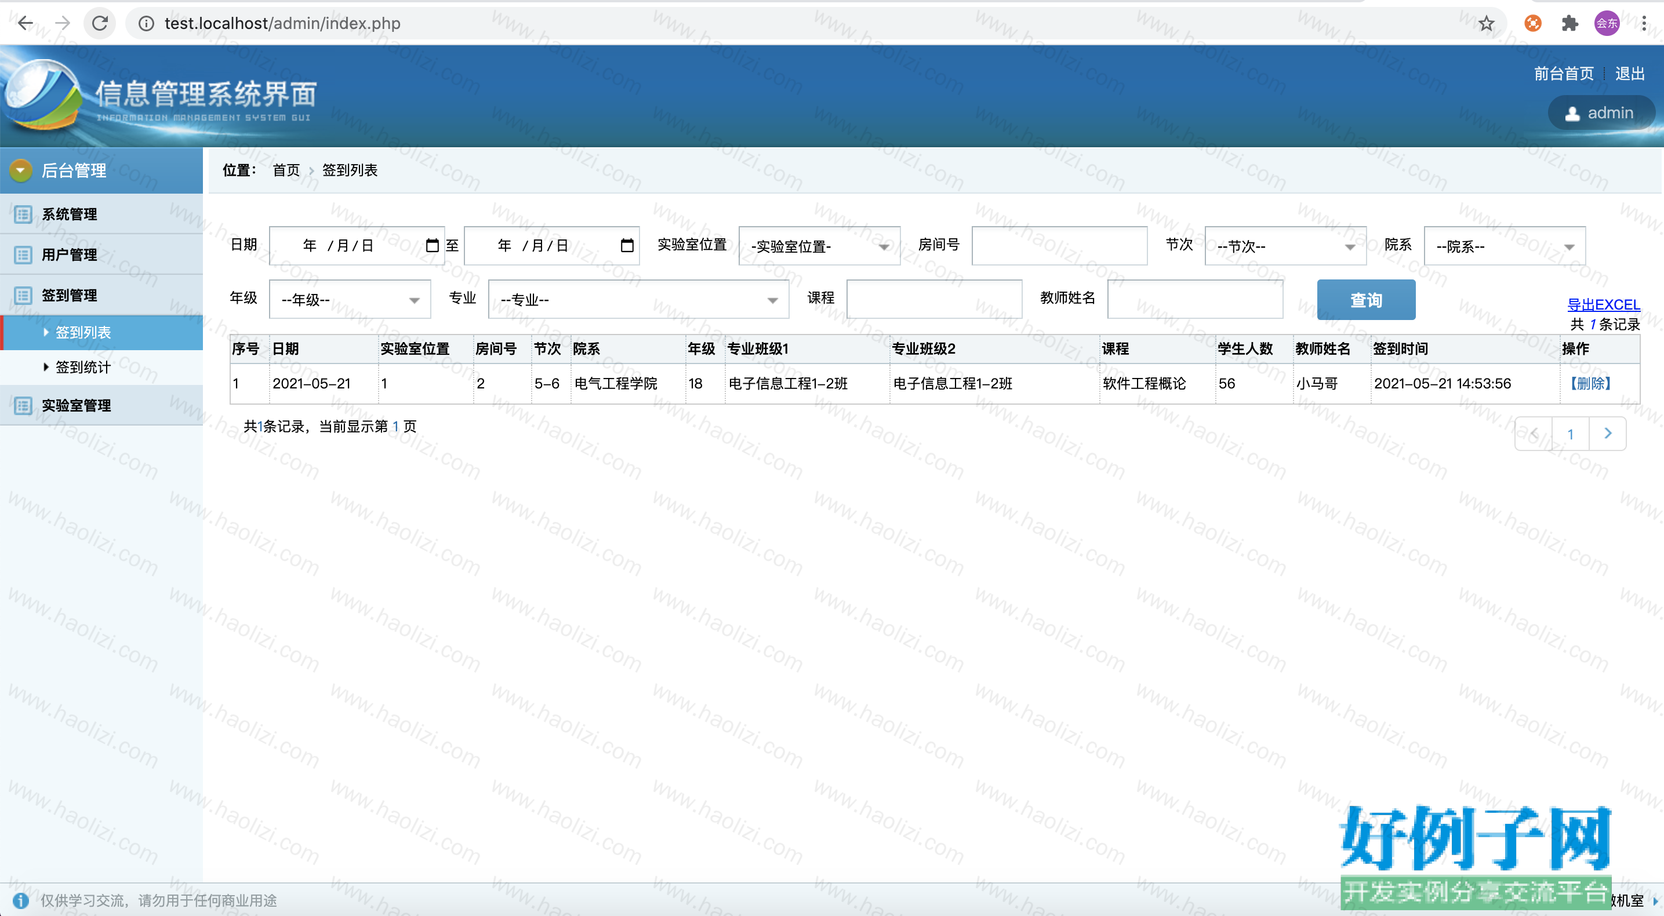Screen dimensions: 1664x916
Task: Open 签到管理 menu section
Action: [x=101, y=295]
